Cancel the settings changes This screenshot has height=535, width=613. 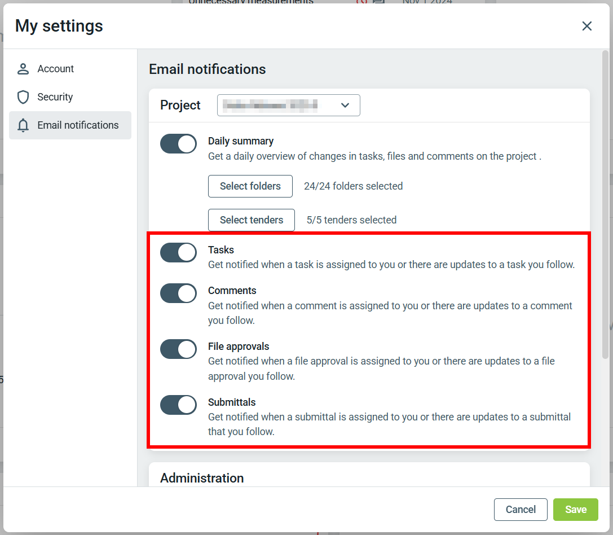point(521,510)
